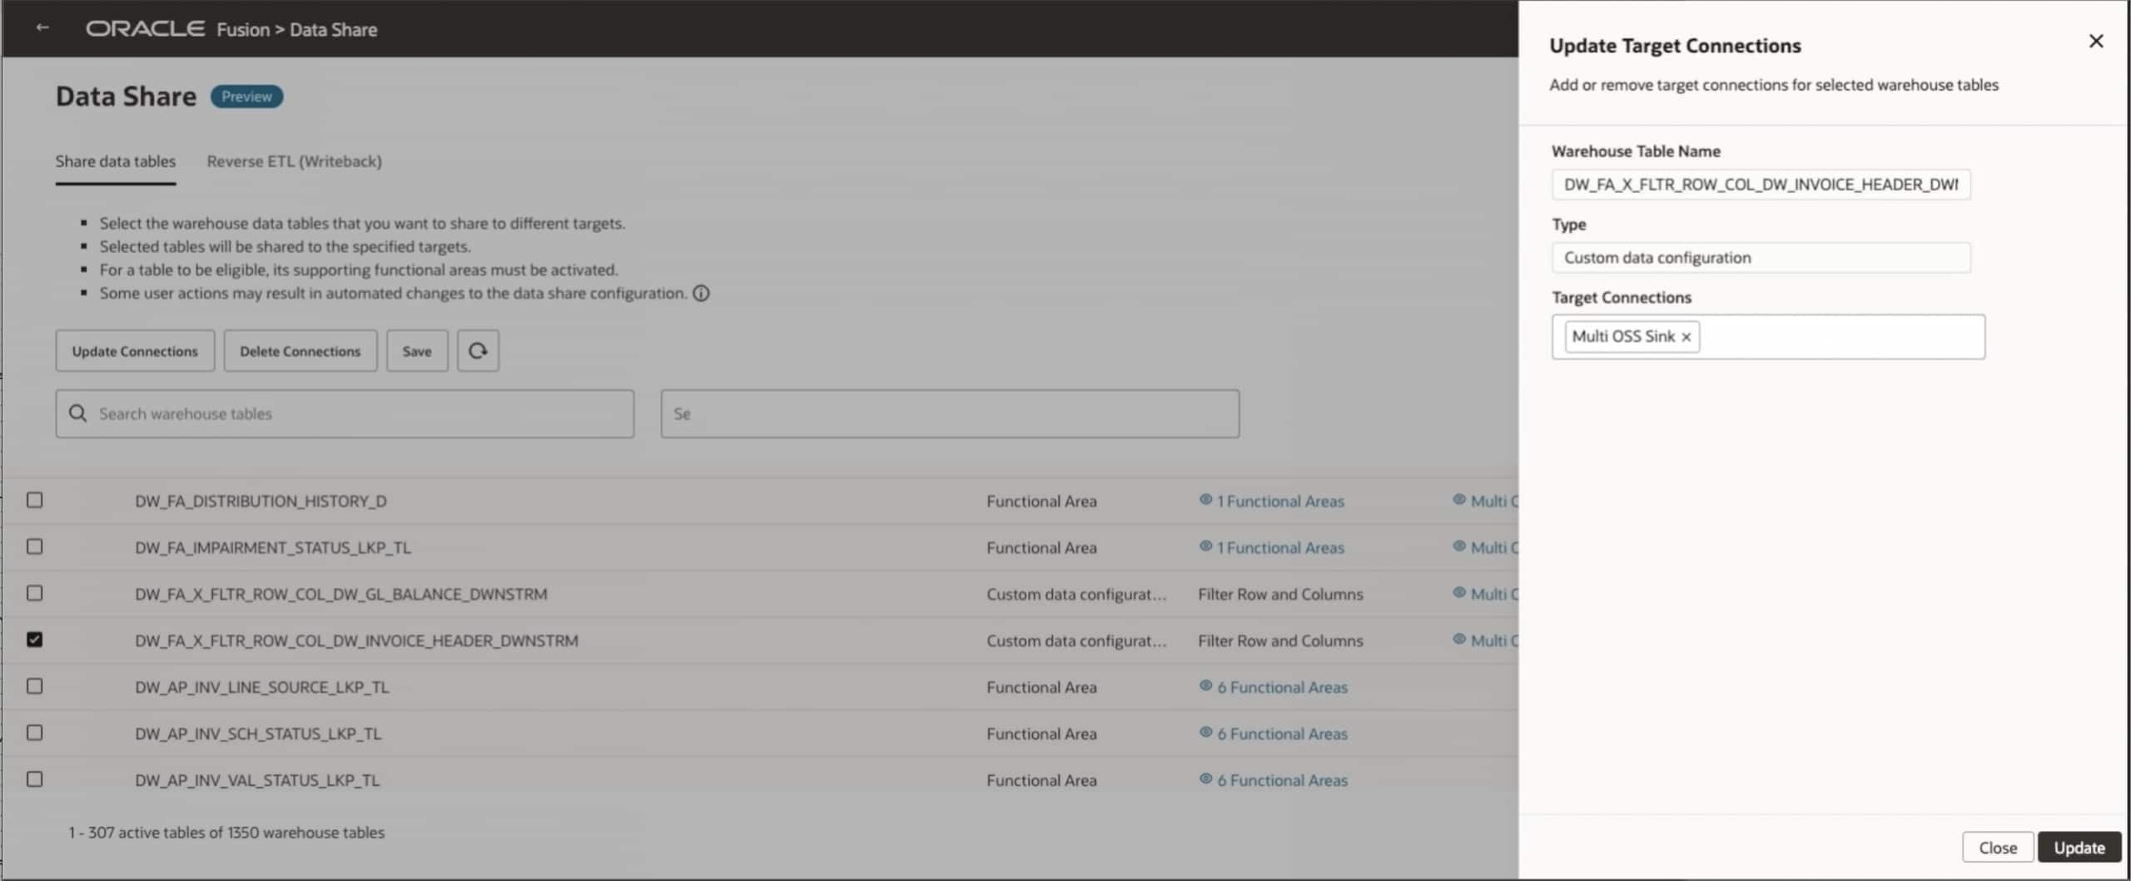
Task: Remove the Multi OSS Sink chip
Action: tap(1686, 337)
